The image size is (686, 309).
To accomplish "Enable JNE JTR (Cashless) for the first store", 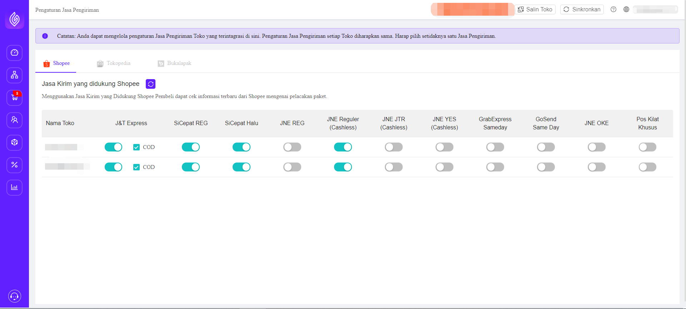I will click(394, 147).
